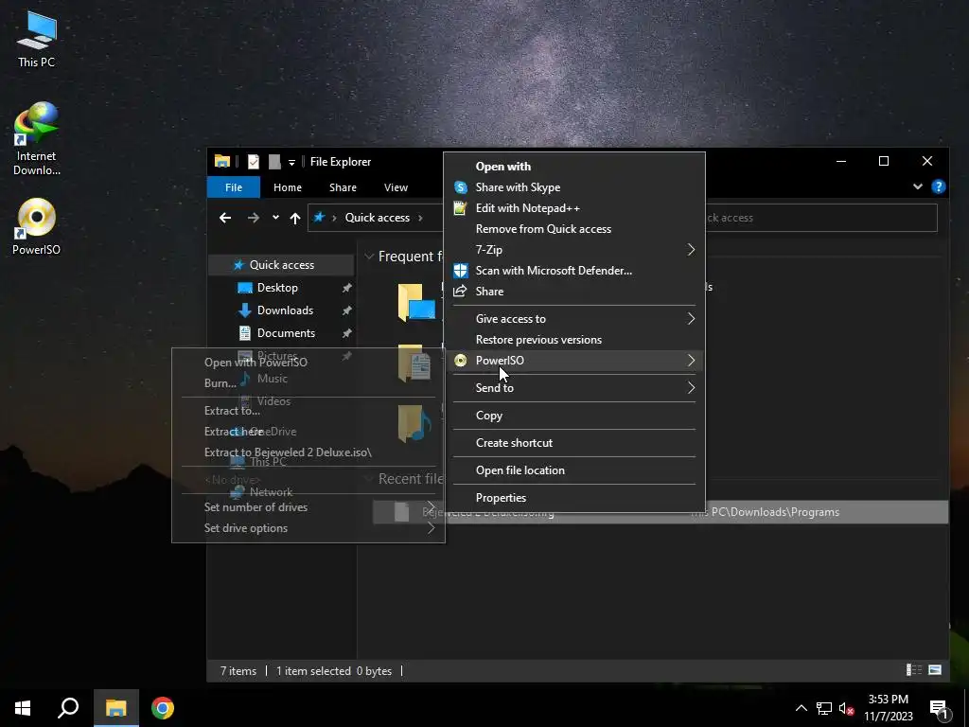Expand the Send to submenu arrow
The image size is (969, 727).
(691, 388)
